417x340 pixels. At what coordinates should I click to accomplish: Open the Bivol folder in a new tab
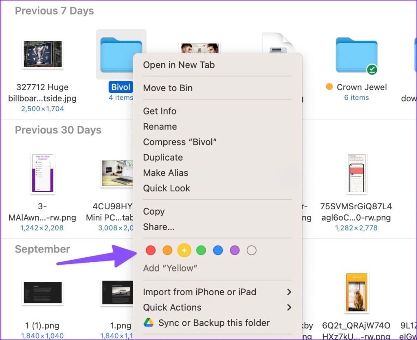pos(179,64)
